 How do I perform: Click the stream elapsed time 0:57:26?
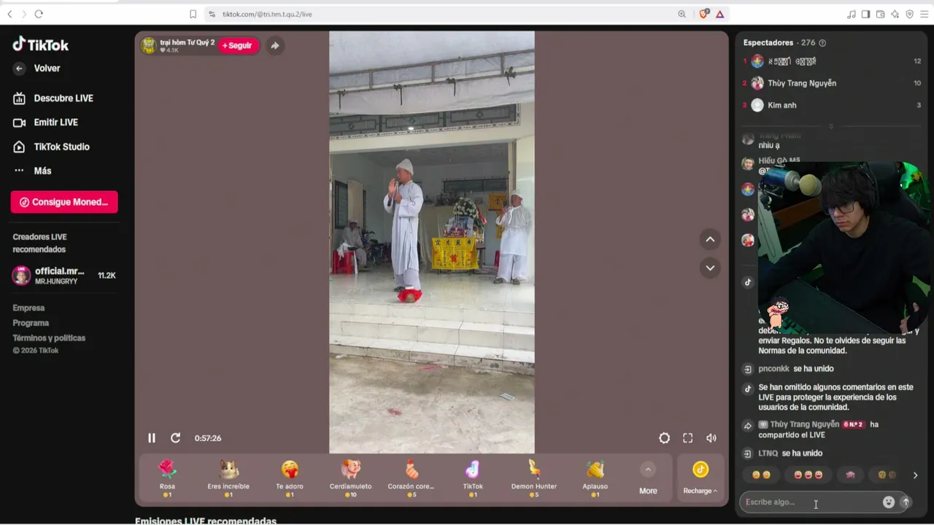[208, 438]
